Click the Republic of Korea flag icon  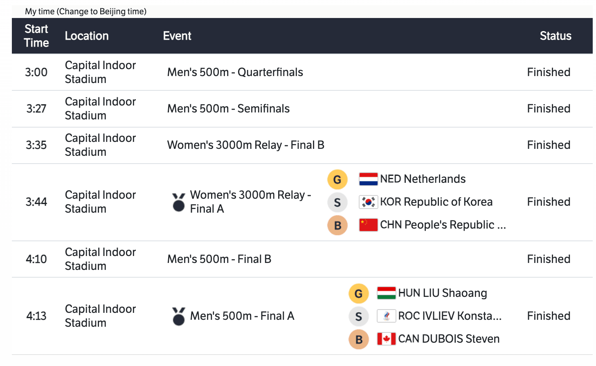click(x=368, y=202)
